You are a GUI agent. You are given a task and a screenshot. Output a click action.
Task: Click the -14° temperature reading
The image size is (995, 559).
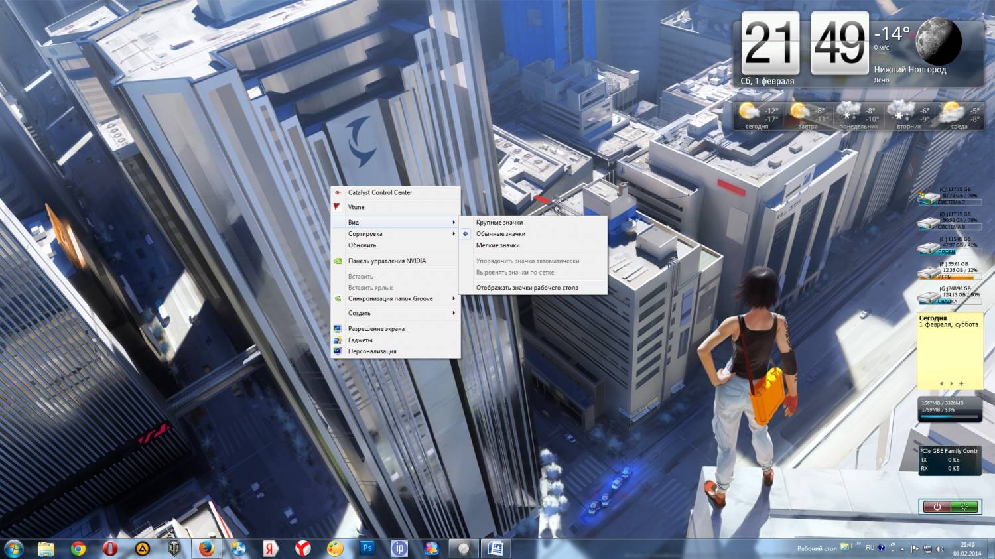(892, 33)
